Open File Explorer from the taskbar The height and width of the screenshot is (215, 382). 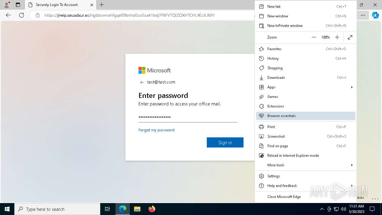coord(137,209)
